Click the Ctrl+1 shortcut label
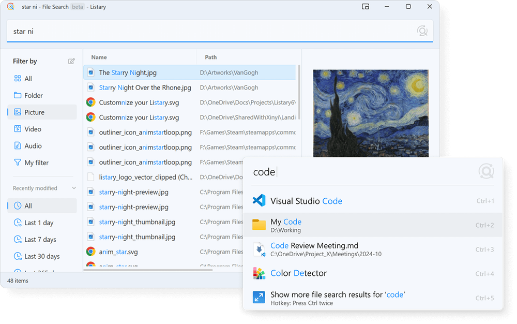 click(485, 201)
